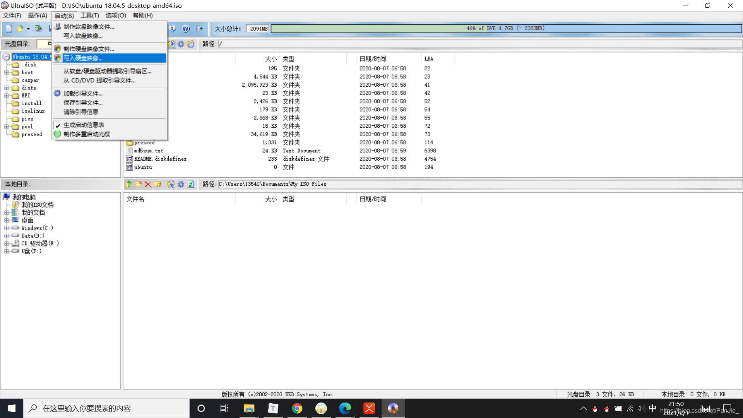743x418 pixels.
Task: Click the add files icon above file list
Action: click(171, 44)
